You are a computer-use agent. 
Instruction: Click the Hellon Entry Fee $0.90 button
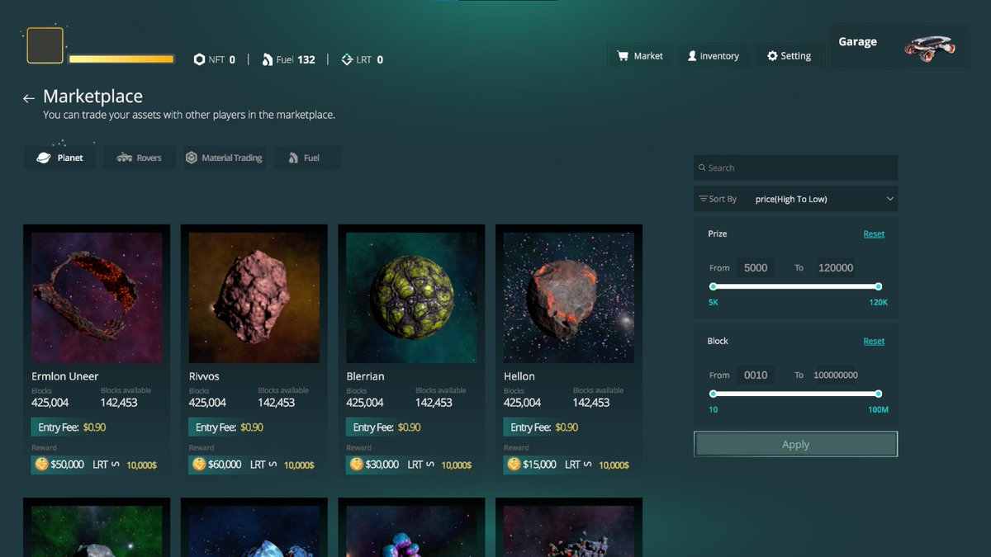click(x=542, y=427)
